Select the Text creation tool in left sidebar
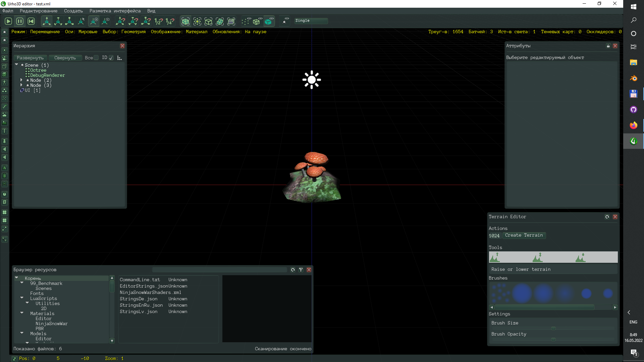The height and width of the screenshot is (362, 644). [5, 131]
